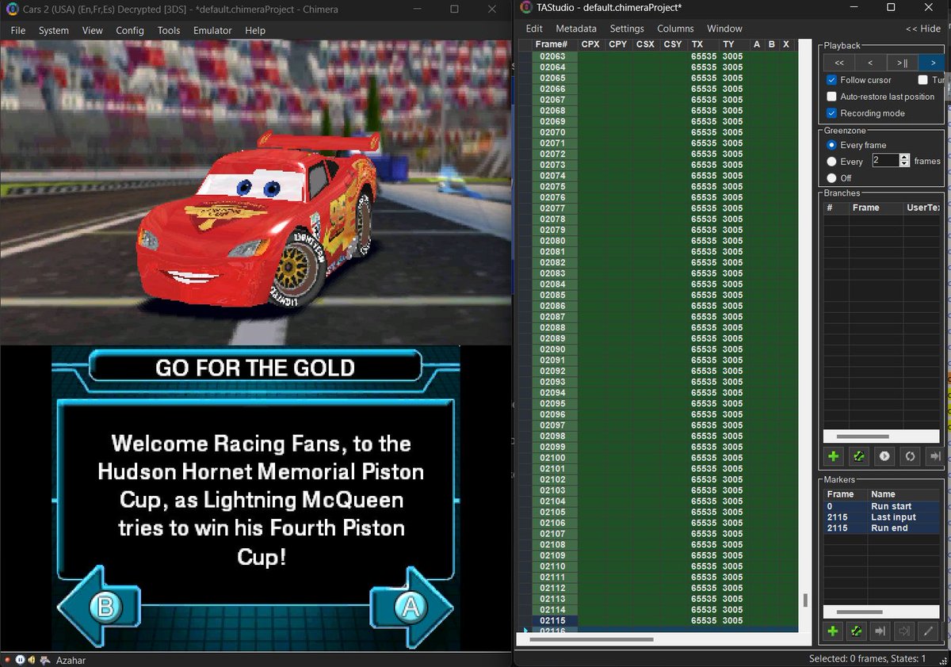Click the second green icon under Markers

pos(857,631)
